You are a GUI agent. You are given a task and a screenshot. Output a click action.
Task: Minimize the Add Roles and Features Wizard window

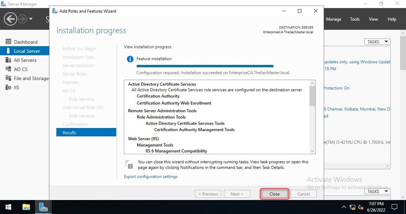pos(284,11)
